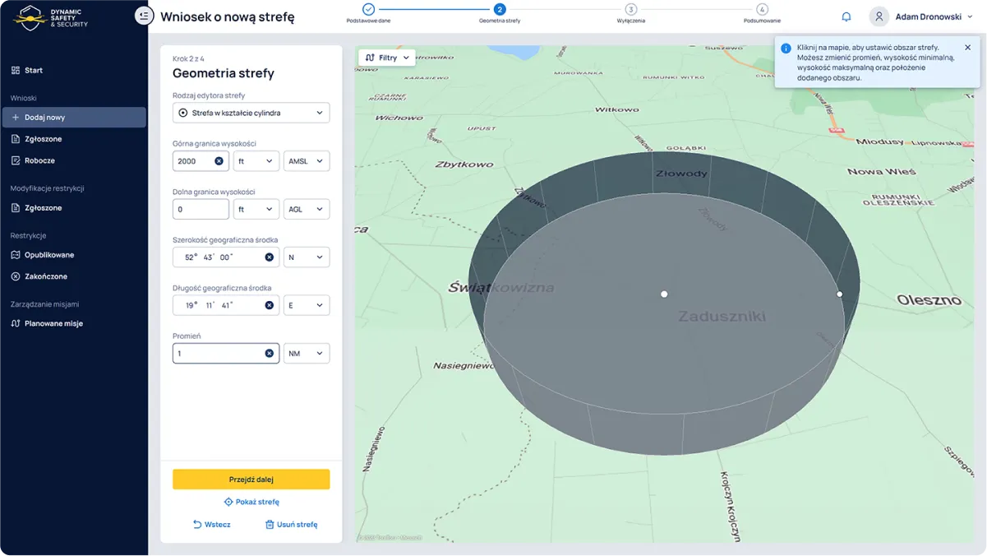Open notifications via the bell icon
The height and width of the screenshot is (556, 987).
[846, 16]
